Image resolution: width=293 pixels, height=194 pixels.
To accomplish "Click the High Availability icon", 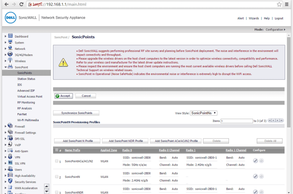I will (x=10, y=175).
